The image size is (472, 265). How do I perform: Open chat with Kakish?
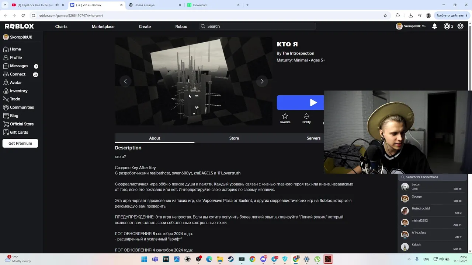[432, 247]
